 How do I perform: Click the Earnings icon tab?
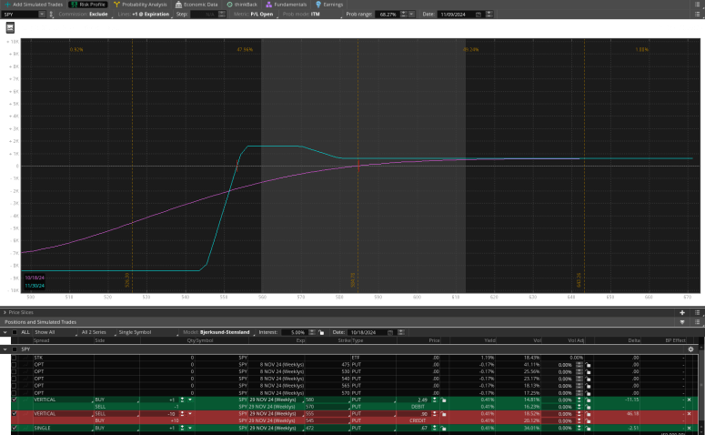coord(329,5)
